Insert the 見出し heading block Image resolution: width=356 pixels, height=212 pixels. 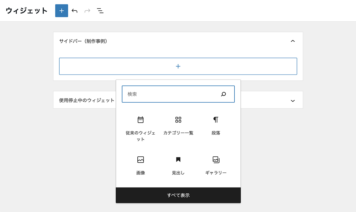(x=178, y=166)
